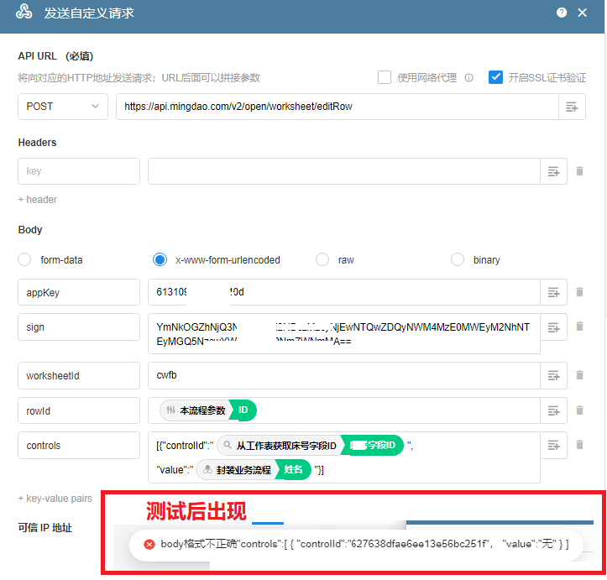The width and height of the screenshot is (607, 580).
Task: Open the insert-parameter icon beside the API URL
Action: click(572, 107)
